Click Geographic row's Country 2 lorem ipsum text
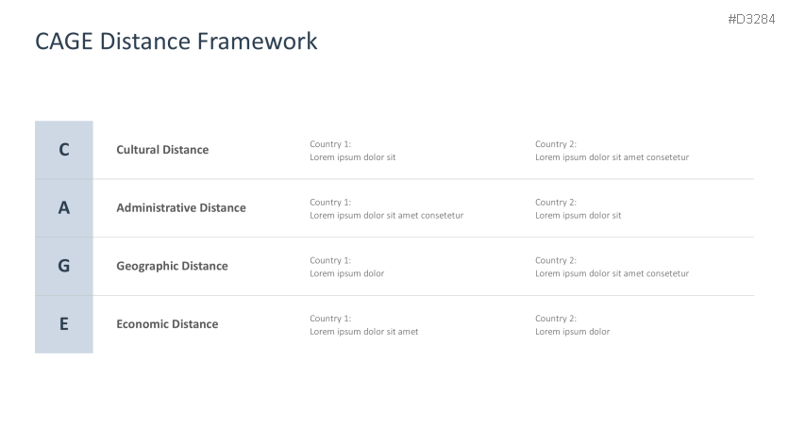 tap(612, 273)
